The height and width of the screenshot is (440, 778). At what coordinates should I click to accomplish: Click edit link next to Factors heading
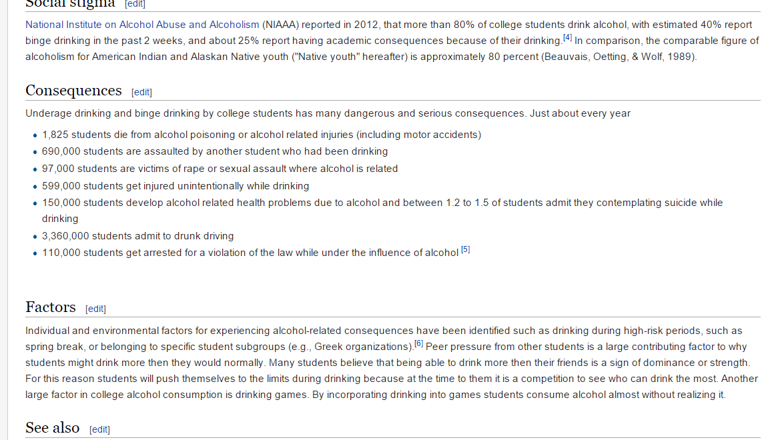(95, 309)
